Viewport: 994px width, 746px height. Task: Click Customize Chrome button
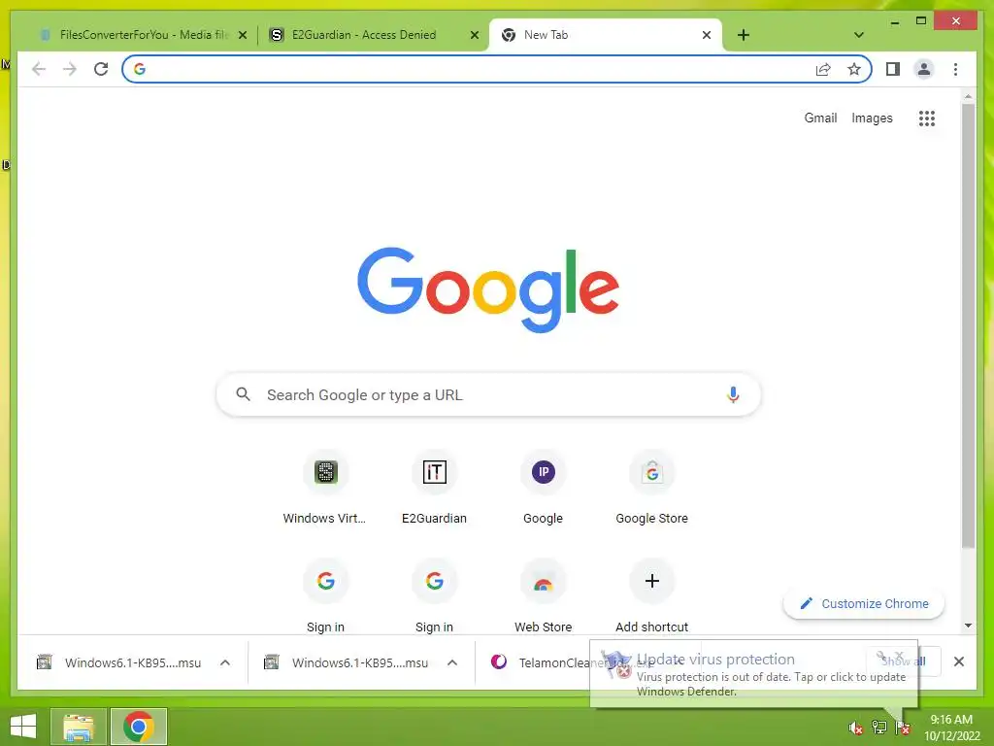864,603
